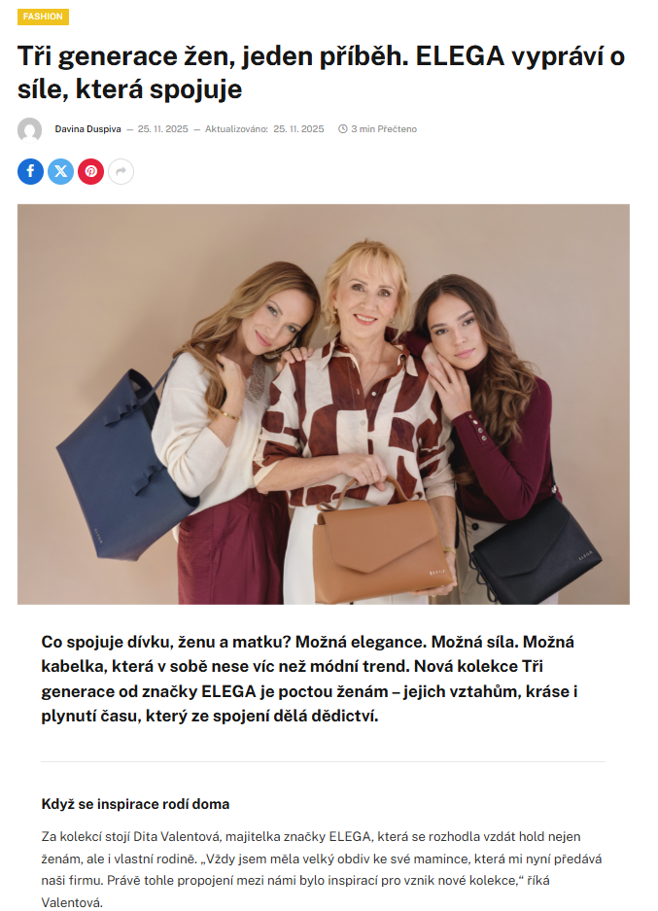Click the bold intro paragraph
The height and width of the screenshot is (911, 658).
click(309, 679)
